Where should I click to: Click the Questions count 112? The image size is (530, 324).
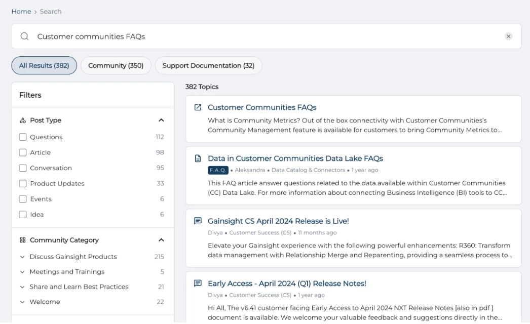160,137
